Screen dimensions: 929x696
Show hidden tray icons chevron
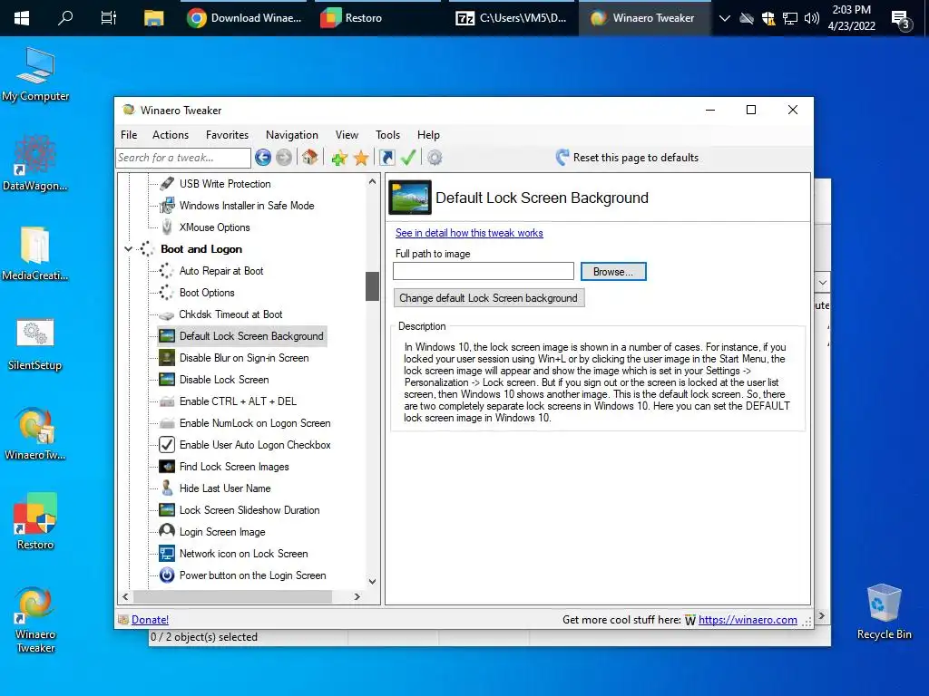click(724, 18)
